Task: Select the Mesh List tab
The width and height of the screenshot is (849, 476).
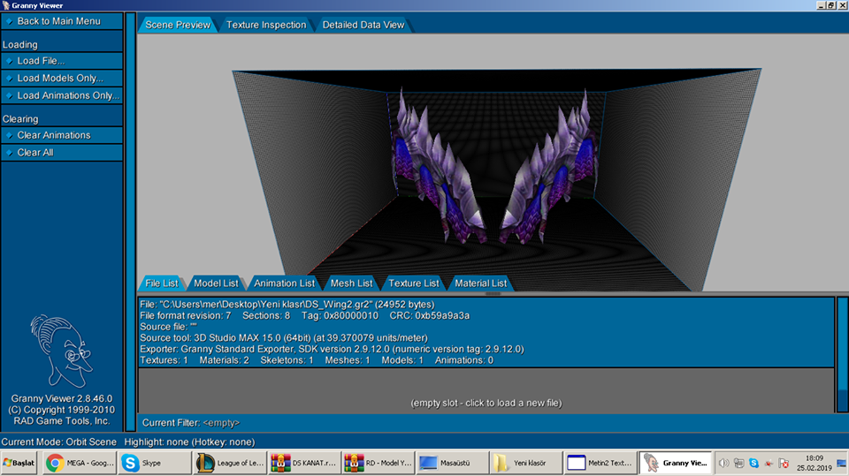Action: (351, 283)
